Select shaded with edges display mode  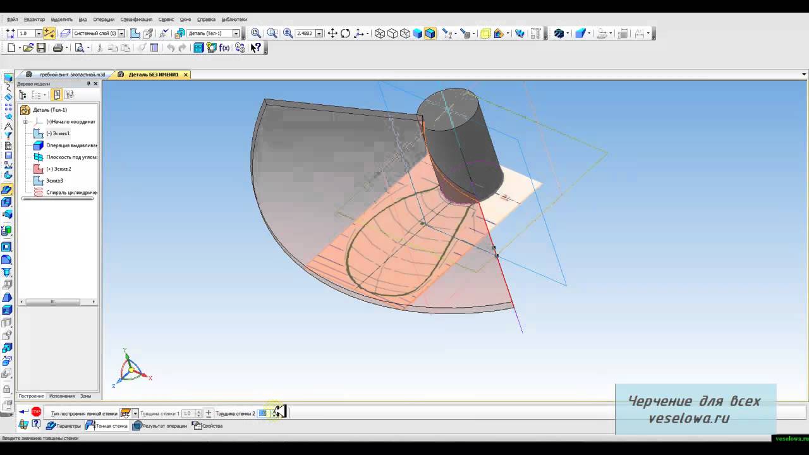click(430, 33)
